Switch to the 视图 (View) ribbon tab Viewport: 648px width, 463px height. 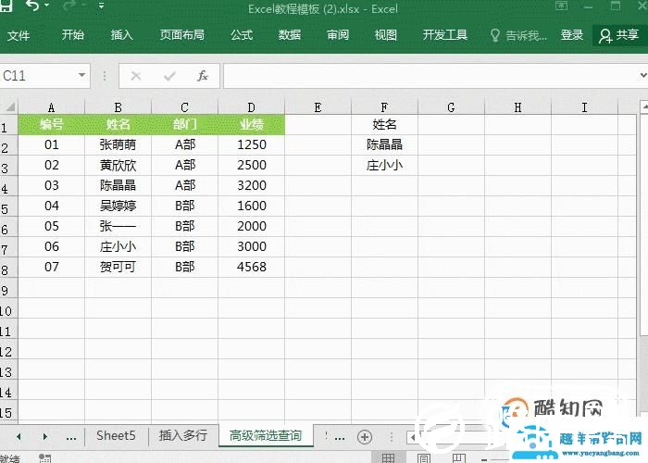click(x=386, y=35)
